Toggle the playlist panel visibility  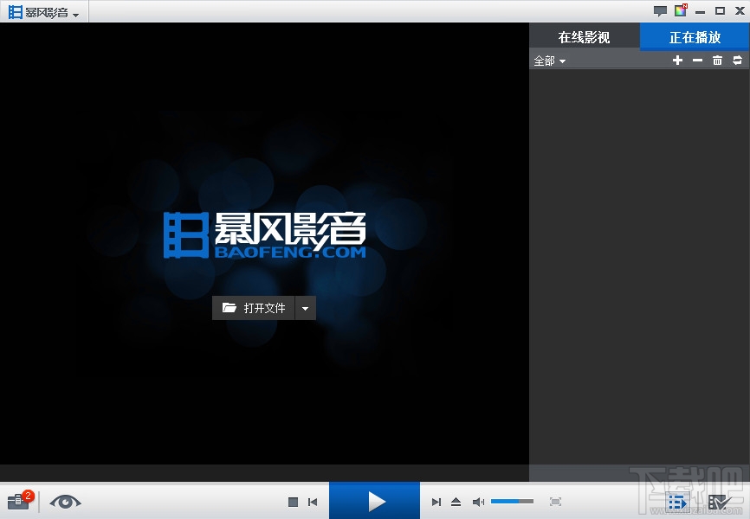[677, 501]
